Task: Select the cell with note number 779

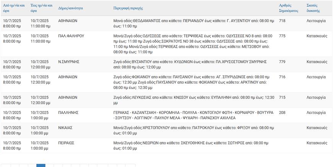Action: tap(282, 62)
